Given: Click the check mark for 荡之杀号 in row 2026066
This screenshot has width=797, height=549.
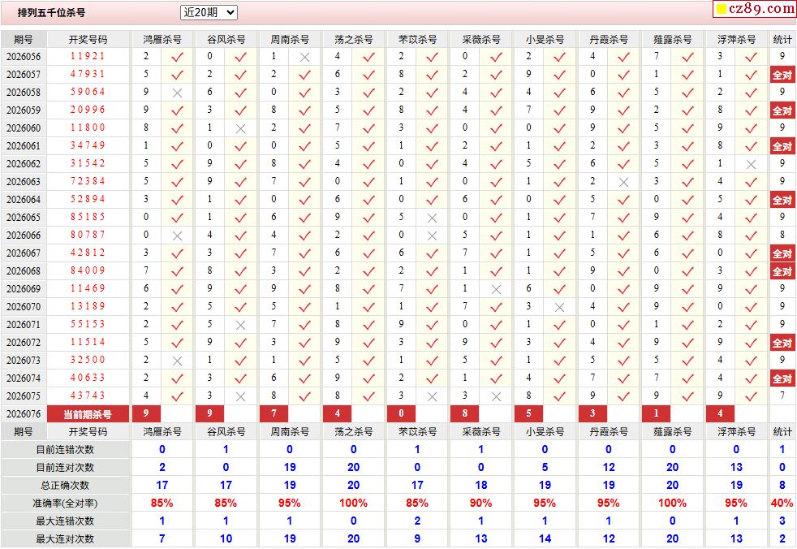Looking at the screenshot, I should click(368, 236).
